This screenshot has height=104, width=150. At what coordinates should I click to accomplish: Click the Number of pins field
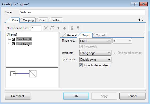click(x=36, y=28)
